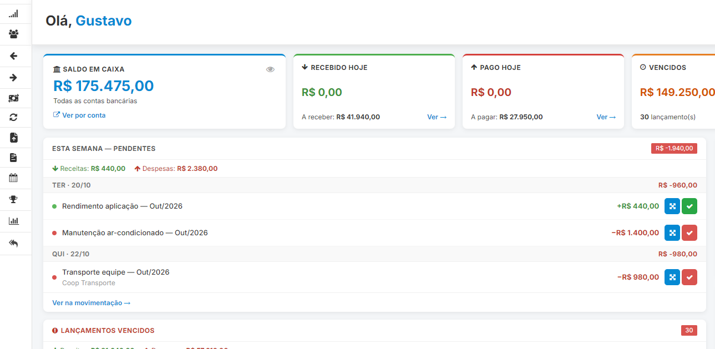This screenshot has height=349, width=715.
Task: Click the 30 overdue count badge
Action: (689, 330)
